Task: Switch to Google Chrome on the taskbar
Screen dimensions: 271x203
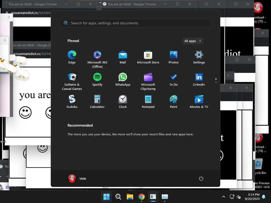Action: pyautogui.click(x=141, y=197)
